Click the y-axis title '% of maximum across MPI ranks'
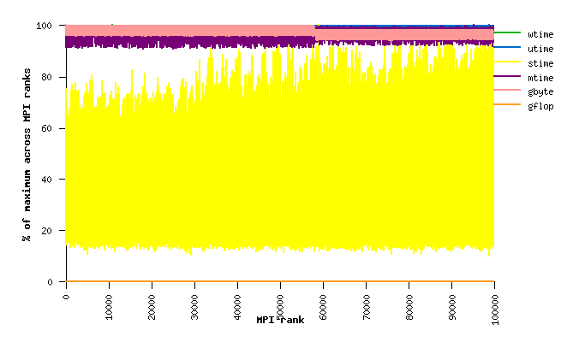This screenshot has height=342, width=573. pyautogui.click(x=27, y=155)
